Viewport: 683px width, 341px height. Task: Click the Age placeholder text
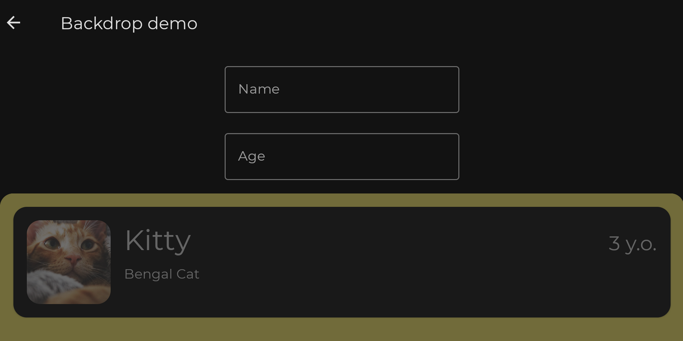pos(251,156)
